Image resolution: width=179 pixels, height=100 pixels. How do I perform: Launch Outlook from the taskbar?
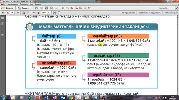tap(63, 97)
